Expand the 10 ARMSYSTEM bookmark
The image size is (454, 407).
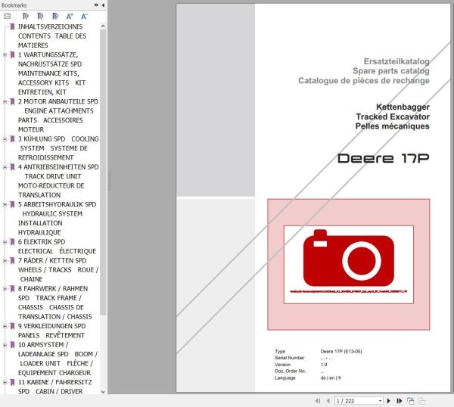point(5,345)
